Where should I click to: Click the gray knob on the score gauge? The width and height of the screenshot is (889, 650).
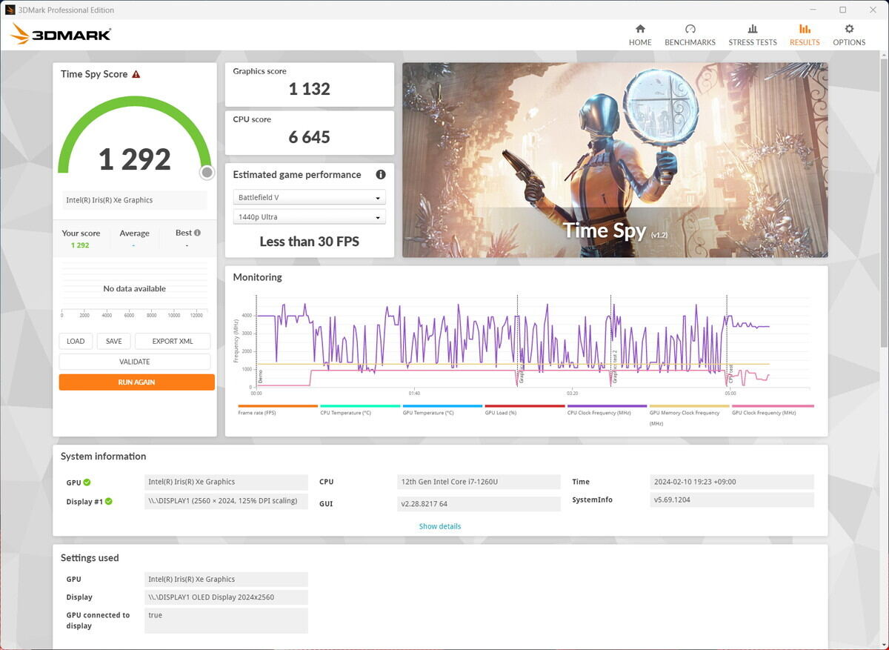tap(207, 173)
